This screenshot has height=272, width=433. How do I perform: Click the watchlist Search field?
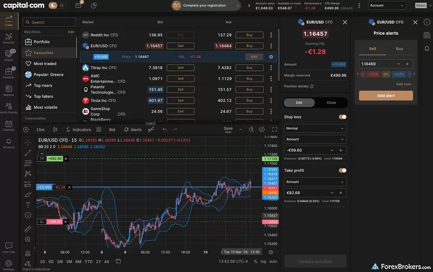pos(49,22)
